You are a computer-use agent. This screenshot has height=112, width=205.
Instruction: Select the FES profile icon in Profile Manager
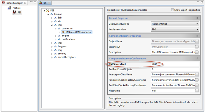[14, 12]
